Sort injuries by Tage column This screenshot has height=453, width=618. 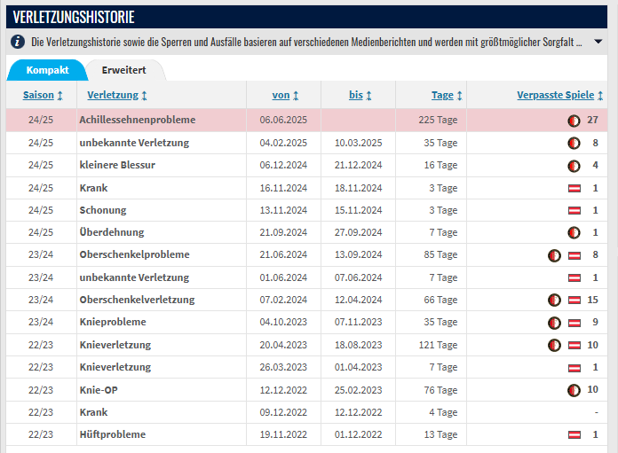coord(447,95)
